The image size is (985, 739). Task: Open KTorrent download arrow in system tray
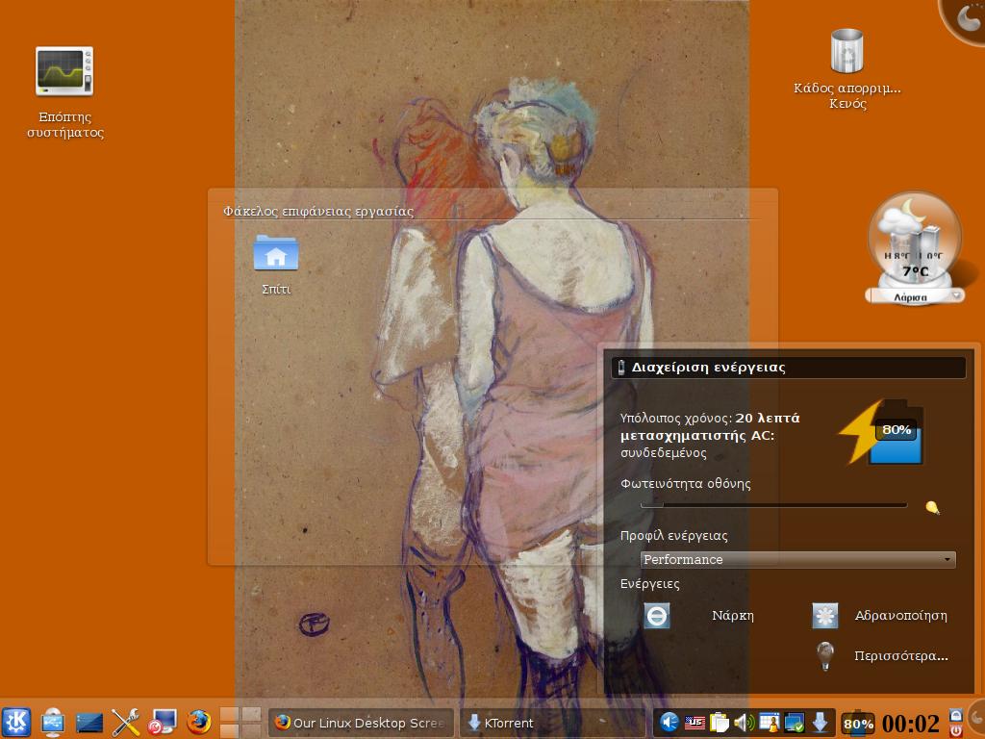[x=820, y=723]
